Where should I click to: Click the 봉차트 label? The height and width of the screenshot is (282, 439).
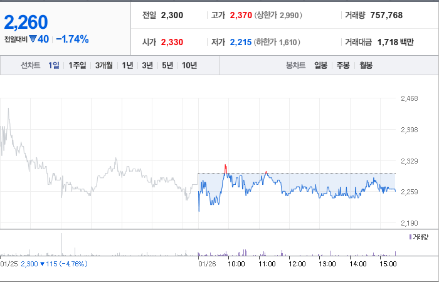295,65
